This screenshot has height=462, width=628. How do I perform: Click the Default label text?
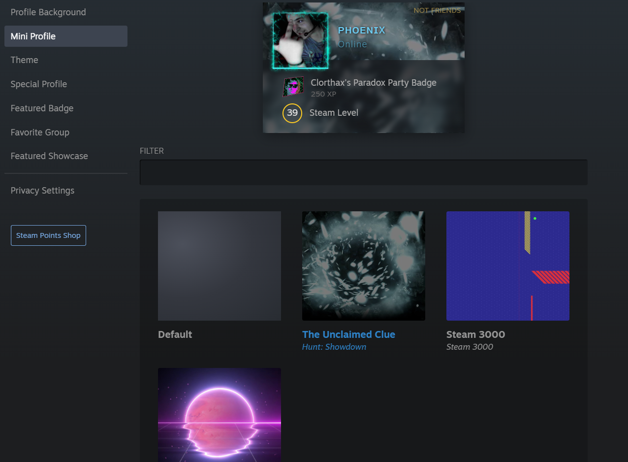(175, 334)
